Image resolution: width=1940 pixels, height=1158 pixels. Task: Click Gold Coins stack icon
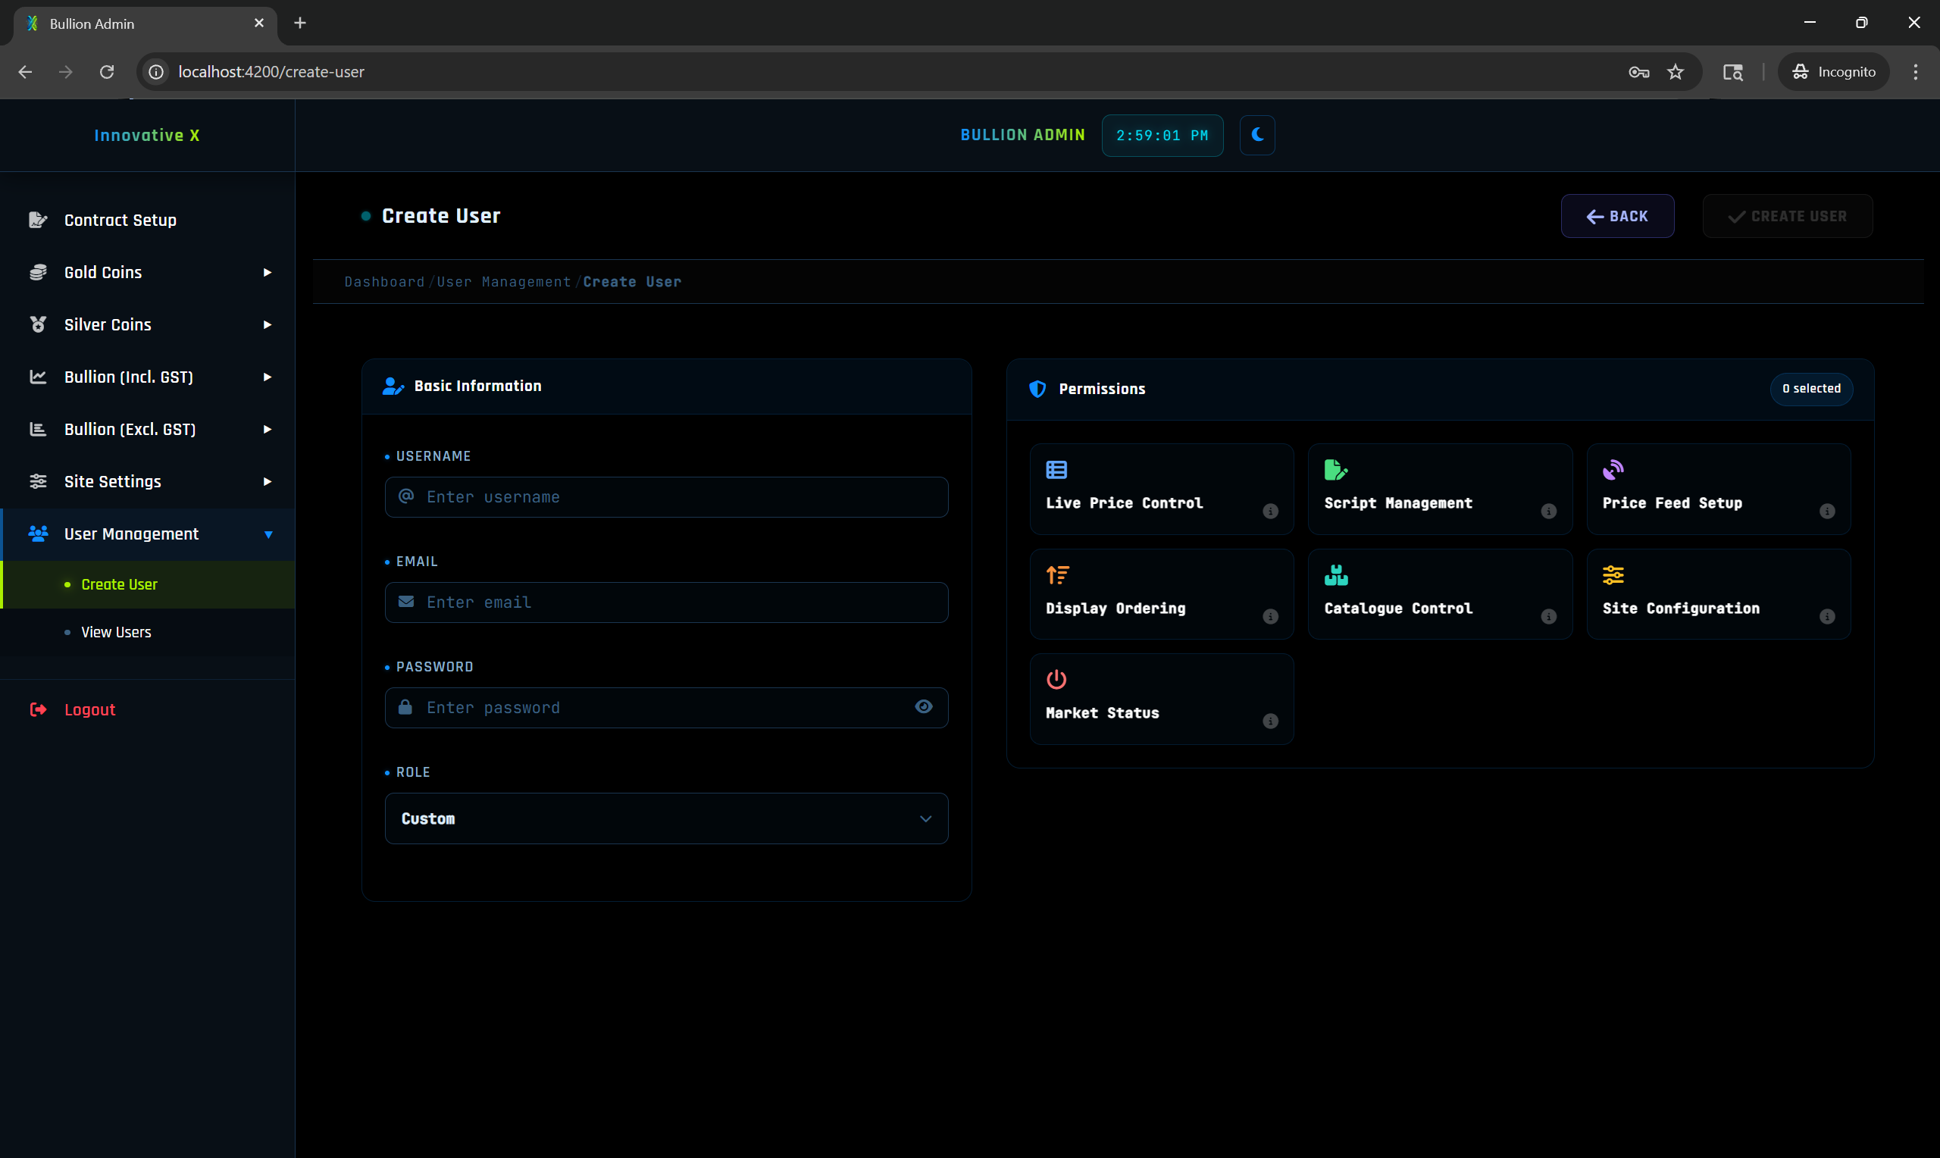pos(37,272)
